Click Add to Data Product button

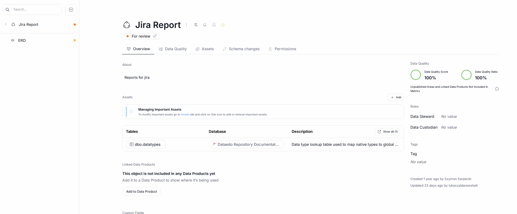tap(142, 191)
